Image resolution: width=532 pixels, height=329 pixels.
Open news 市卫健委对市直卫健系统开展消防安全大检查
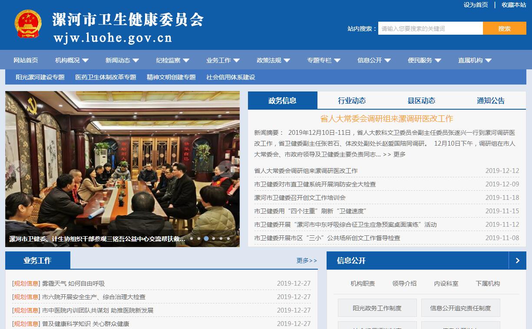[315, 184]
